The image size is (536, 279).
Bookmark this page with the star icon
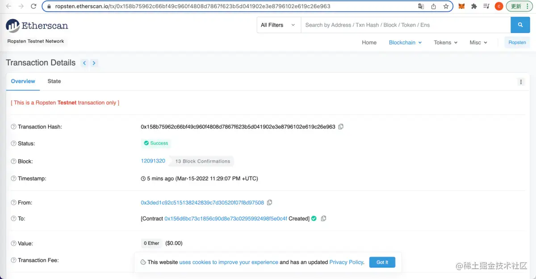[446, 6]
